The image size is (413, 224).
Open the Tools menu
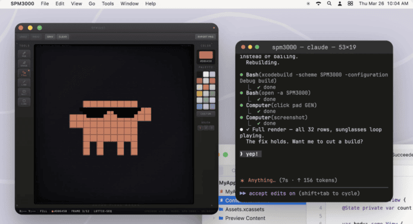108,4
